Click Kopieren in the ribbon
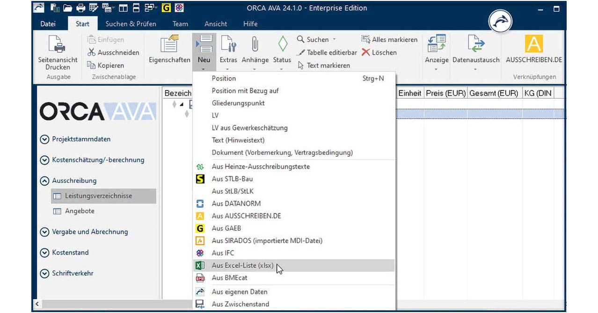This screenshot has width=598, height=313. [x=106, y=66]
